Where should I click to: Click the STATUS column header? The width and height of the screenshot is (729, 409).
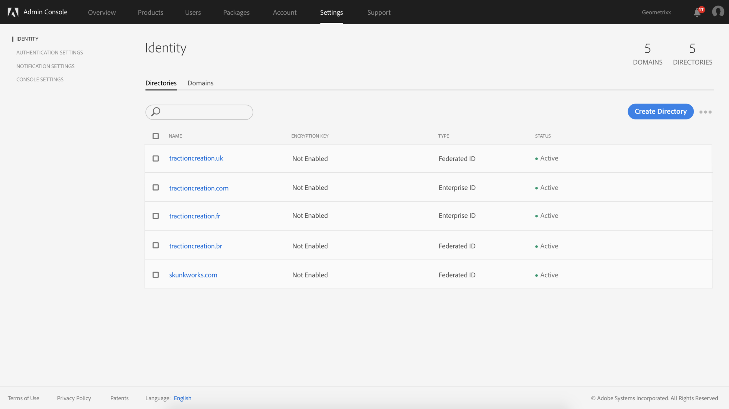click(x=543, y=136)
